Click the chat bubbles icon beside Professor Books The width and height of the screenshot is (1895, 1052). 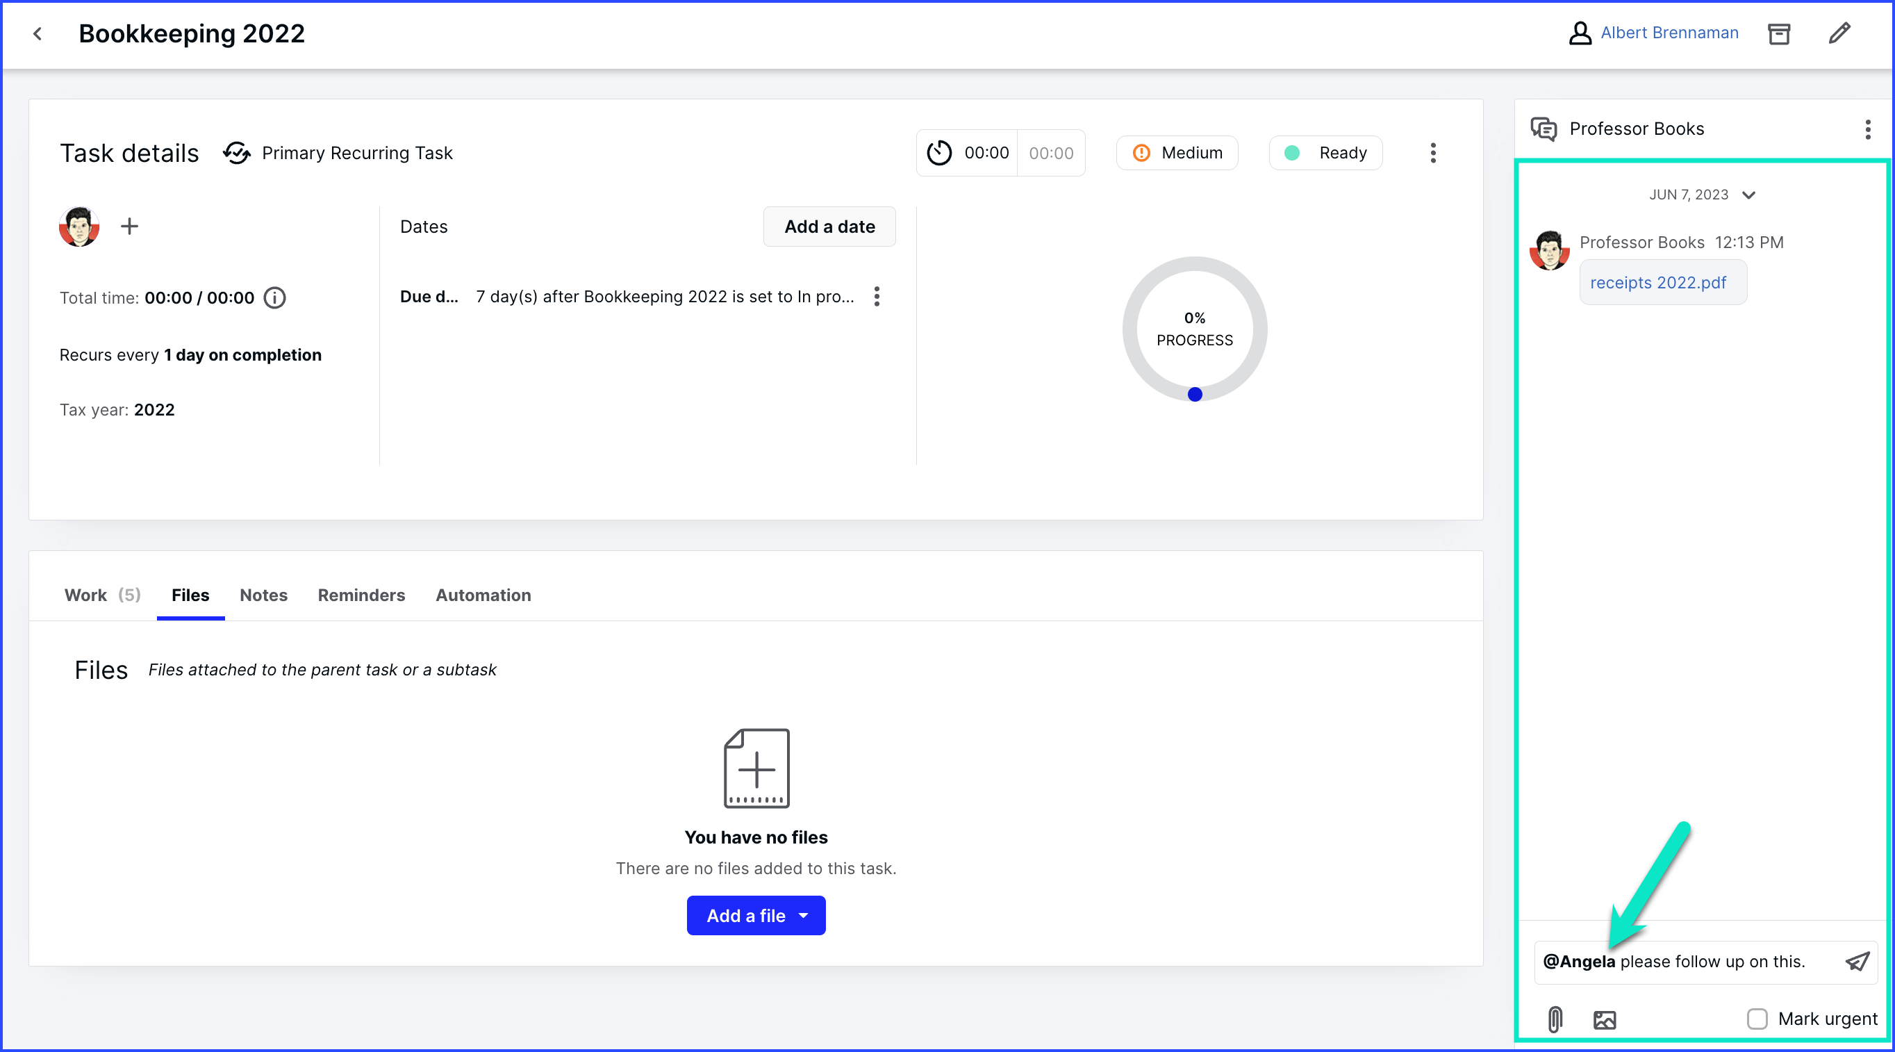1544,129
